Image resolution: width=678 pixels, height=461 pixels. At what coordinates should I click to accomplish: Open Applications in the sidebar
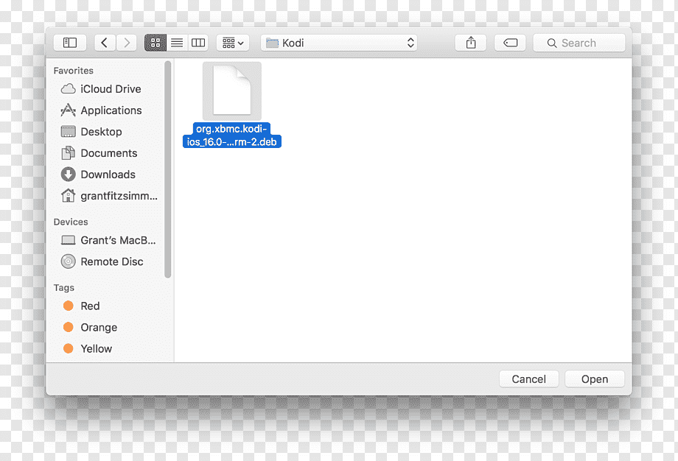(111, 110)
